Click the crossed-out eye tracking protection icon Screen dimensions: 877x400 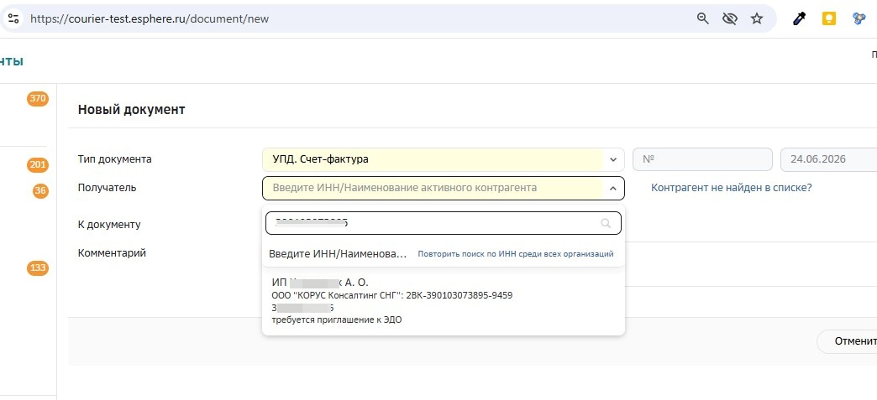point(730,18)
